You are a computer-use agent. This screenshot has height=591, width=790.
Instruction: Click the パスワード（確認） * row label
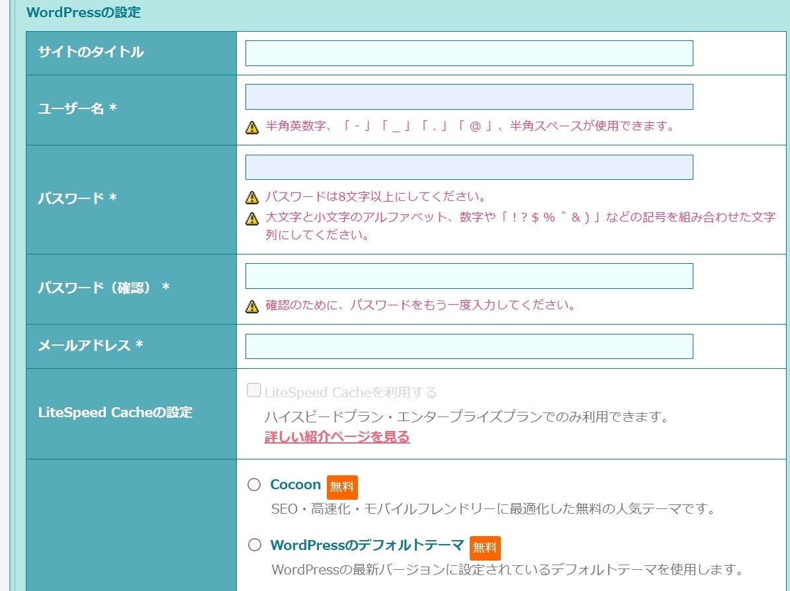(104, 288)
